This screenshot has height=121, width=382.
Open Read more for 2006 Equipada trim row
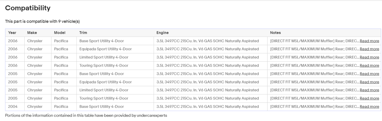pyautogui.click(x=369, y=49)
